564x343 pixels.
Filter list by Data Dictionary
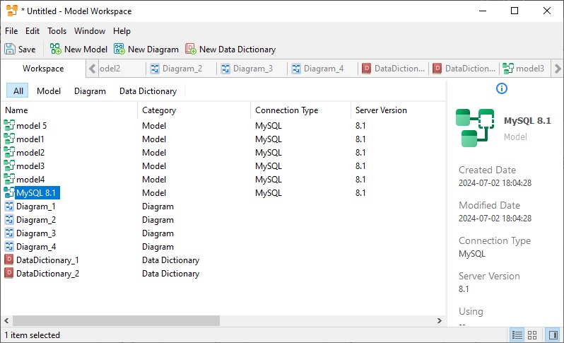[148, 91]
